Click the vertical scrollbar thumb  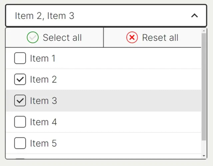(x=204, y=87)
